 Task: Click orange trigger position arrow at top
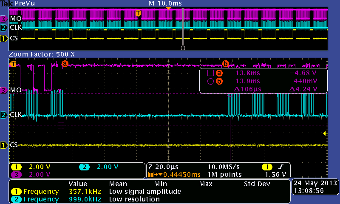(168, 8)
